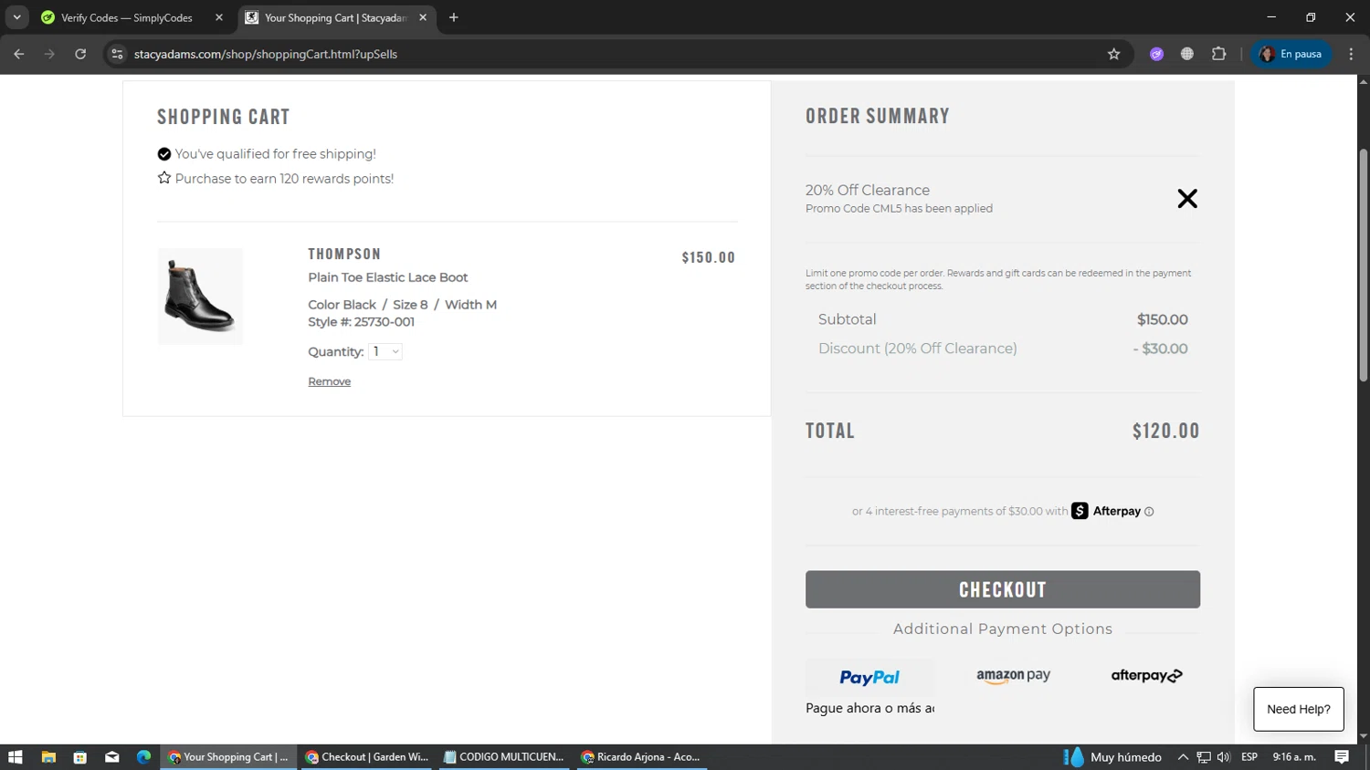The width and height of the screenshot is (1370, 770).
Task: Open the clock showing 9:16 a. m.
Action: [x=1294, y=757]
